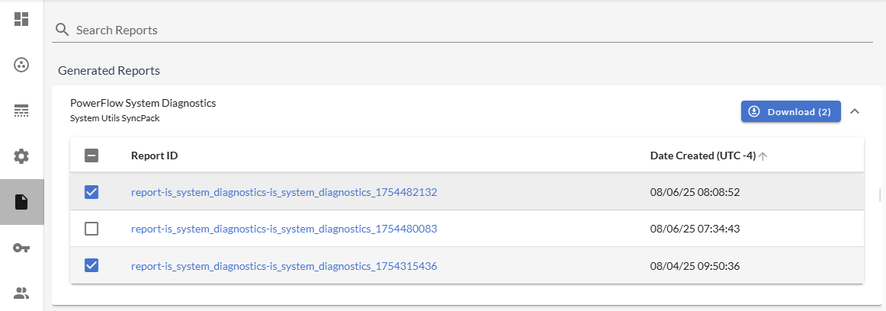Open the Applications circle icon in sidebar
Viewport: 886px width, 311px height.
tap(21, 65)
